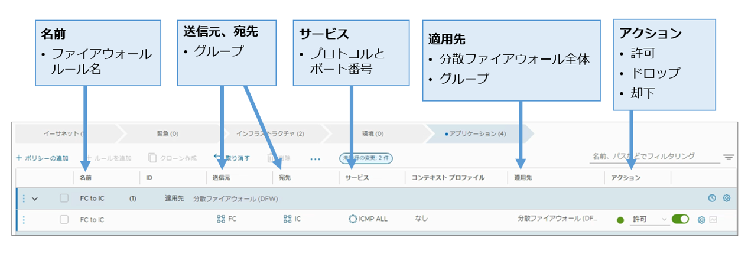The width and height of the screenshot is (748, 254).
Task: Open the rule settings gear next to the toggle
Action: point(701,220)
